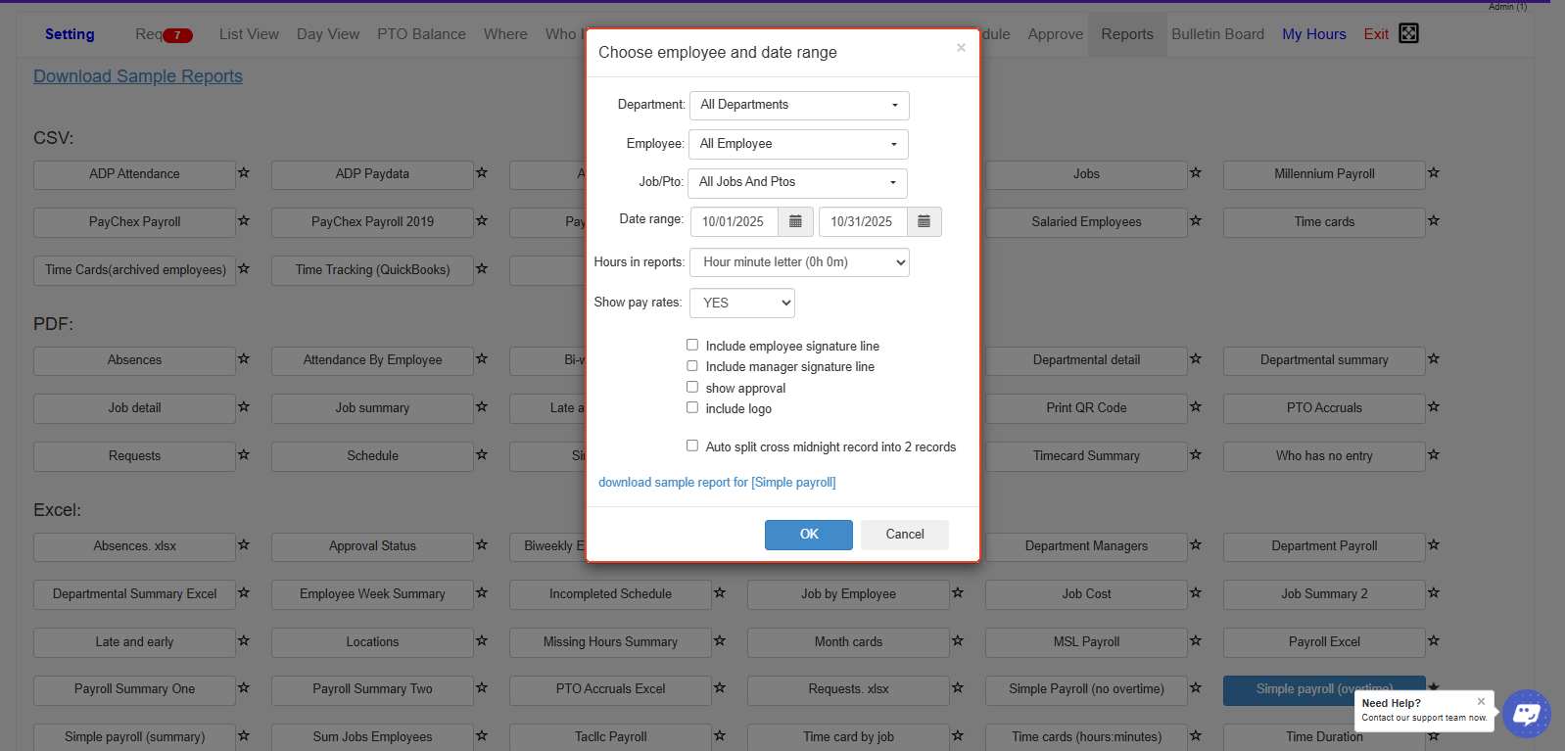Click the start date field 10/01/2025

734,222
